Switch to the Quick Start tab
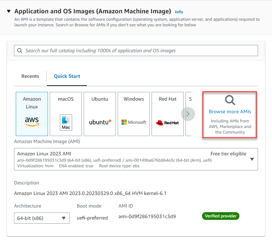This screenshot has height=243, width=272. (67, 76)
